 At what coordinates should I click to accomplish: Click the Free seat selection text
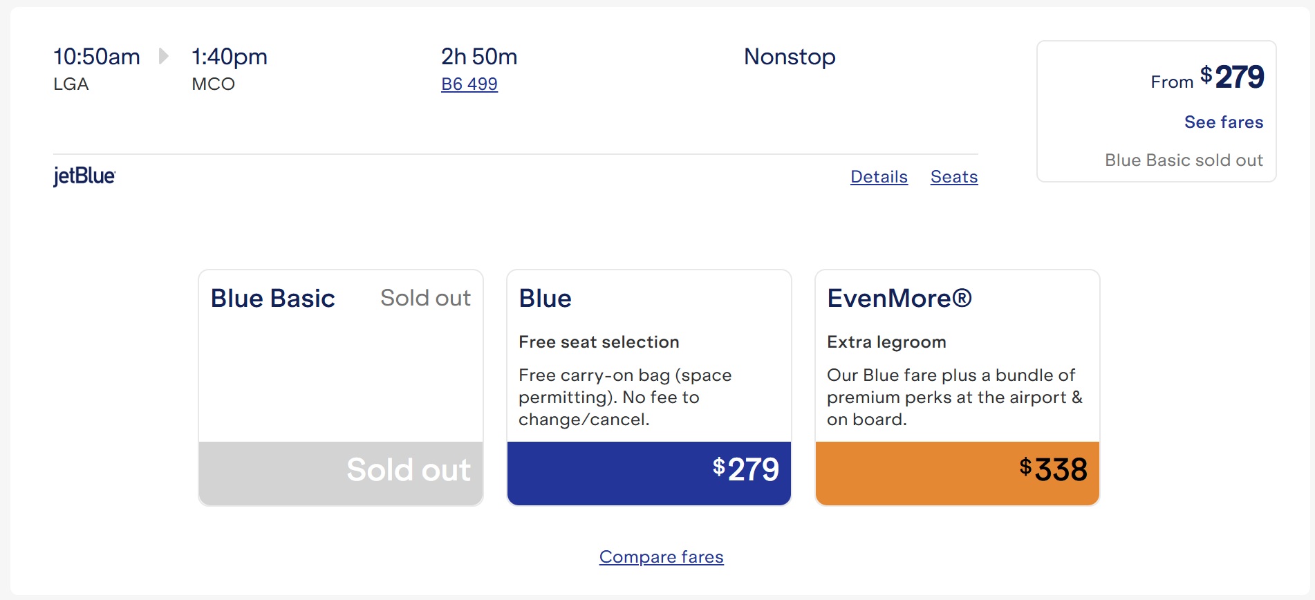tap(599, 342)
